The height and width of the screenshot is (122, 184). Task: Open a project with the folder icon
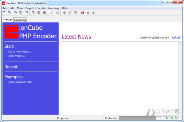pyautogui.click(x=15, y=13)
